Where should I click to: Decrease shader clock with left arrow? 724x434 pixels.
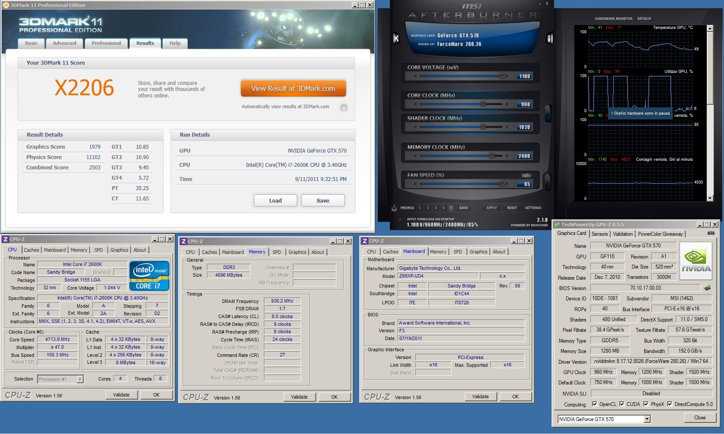pyautogui.click(x=415, y=127)
